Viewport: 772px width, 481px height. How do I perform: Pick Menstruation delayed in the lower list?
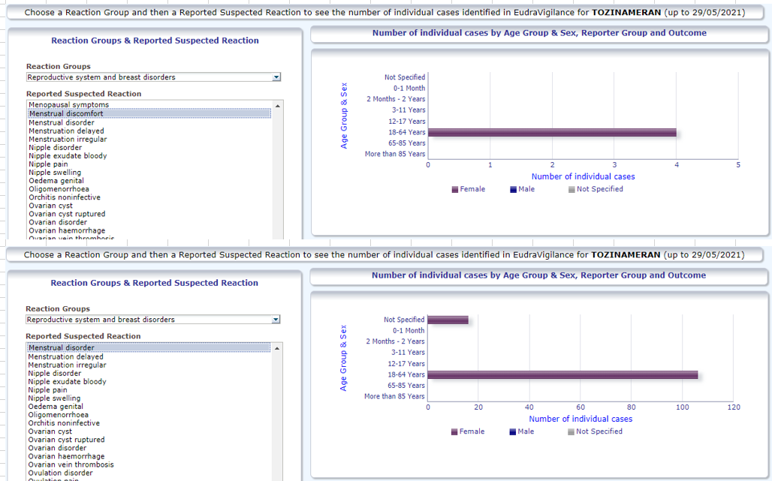click(x=66, y=356)
